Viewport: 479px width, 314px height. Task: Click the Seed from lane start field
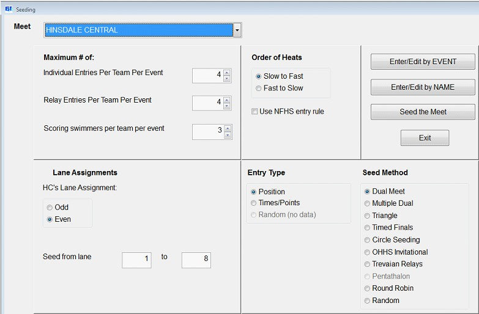[136, 259]
